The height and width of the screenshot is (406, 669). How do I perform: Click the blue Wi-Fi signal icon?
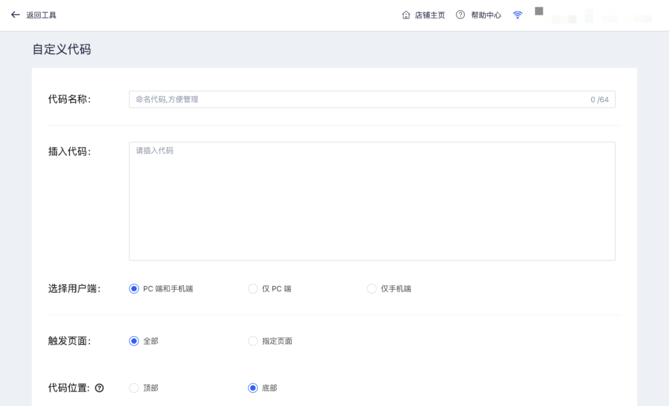(518, 15)
